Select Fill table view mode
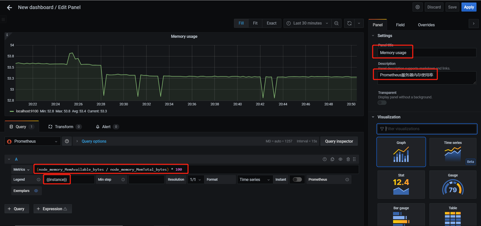This screenshot has height=226, width=481. click(241, 23)
